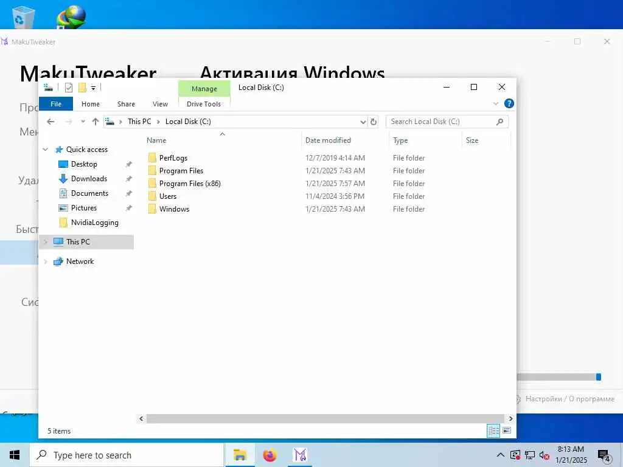Screen dimensions: 623x467
Task: Go forward with the Forward arrow
Action: (68, 122)
